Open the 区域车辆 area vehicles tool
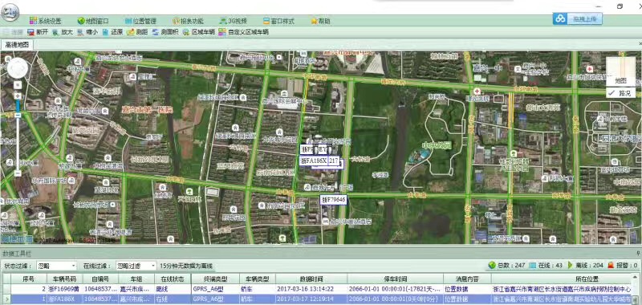This screenshot has height=305, width=642. click(x=198, y=32)
